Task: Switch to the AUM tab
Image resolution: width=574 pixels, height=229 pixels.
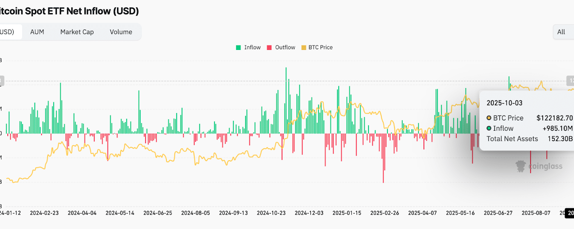Action: click(37, 32)
